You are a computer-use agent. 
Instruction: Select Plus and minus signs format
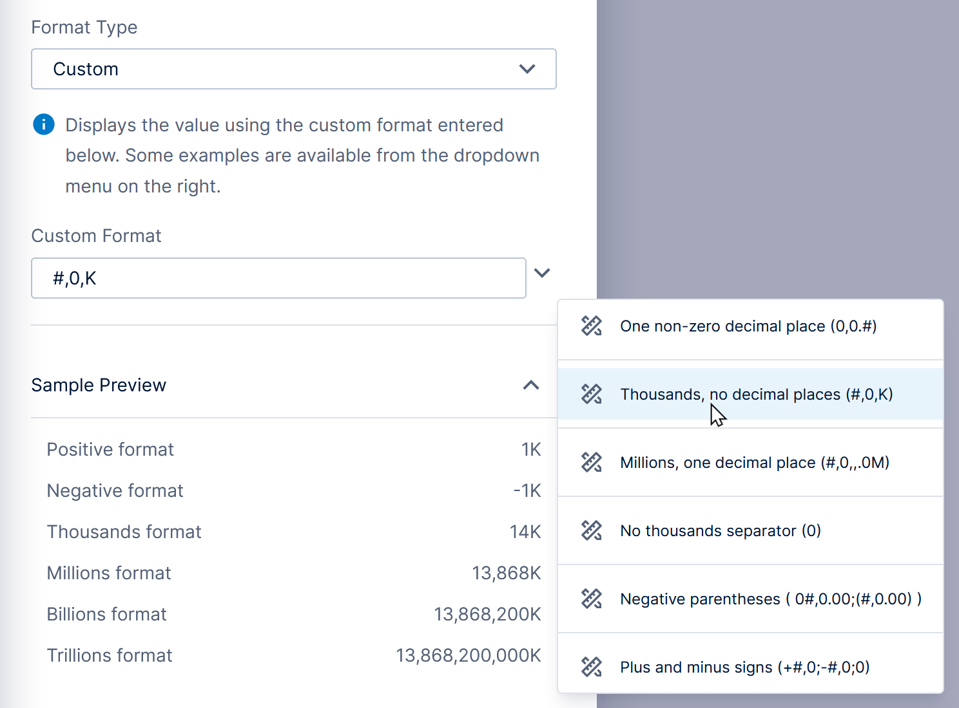pos(744,667)
